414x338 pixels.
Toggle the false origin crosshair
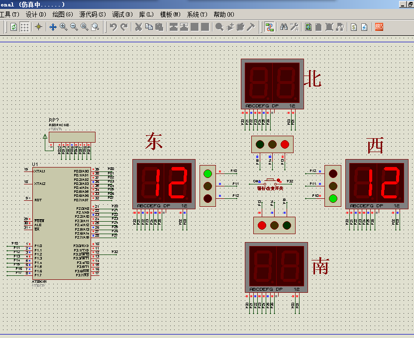click(38, 27)
